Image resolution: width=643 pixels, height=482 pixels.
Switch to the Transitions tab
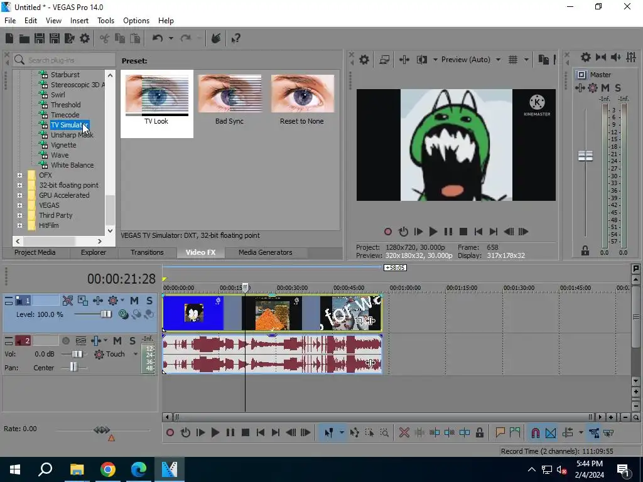tap(147, 252)
